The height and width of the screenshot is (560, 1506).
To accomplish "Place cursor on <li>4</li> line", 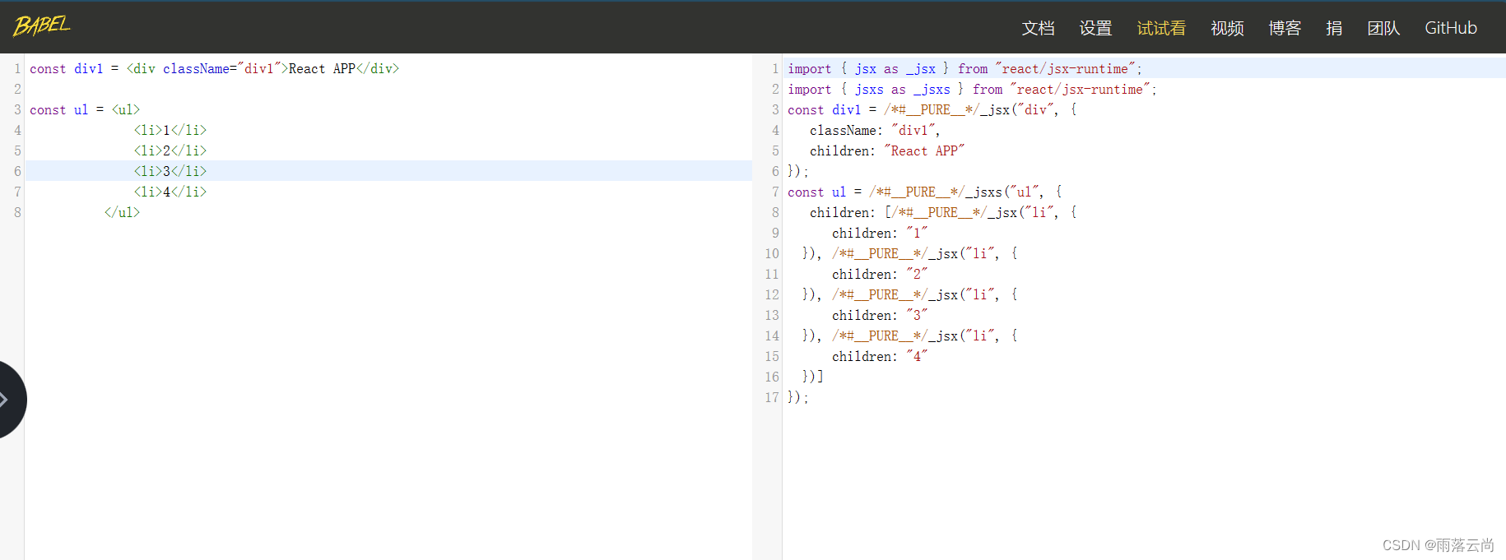I will 170,192.
